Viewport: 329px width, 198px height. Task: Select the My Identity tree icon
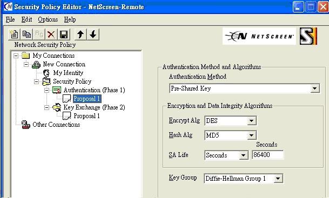pos(46,73)
